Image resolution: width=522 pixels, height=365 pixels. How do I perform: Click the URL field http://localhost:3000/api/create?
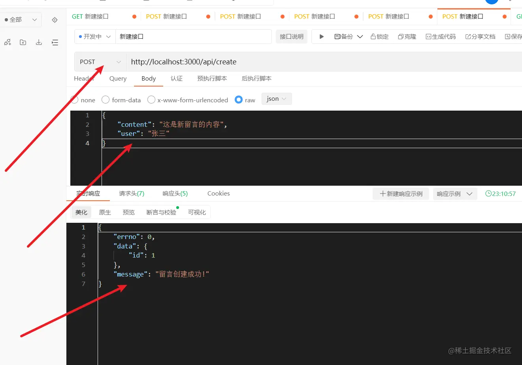coord(324,62)
